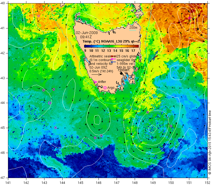Select the magenta Argo legend circle
The image size is (213, 186).
pos(105,88)
